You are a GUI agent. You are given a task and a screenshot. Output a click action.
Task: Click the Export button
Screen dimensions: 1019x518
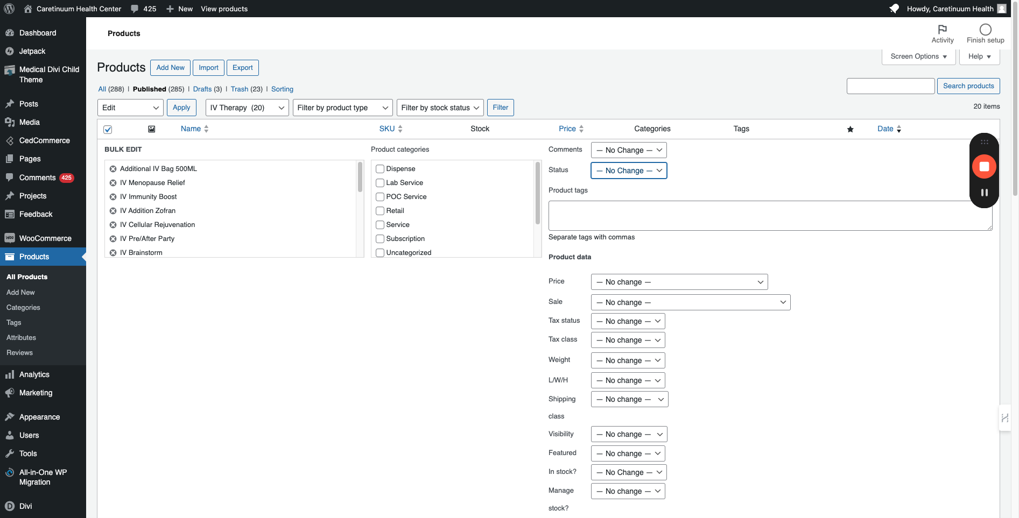coord(243,68)
